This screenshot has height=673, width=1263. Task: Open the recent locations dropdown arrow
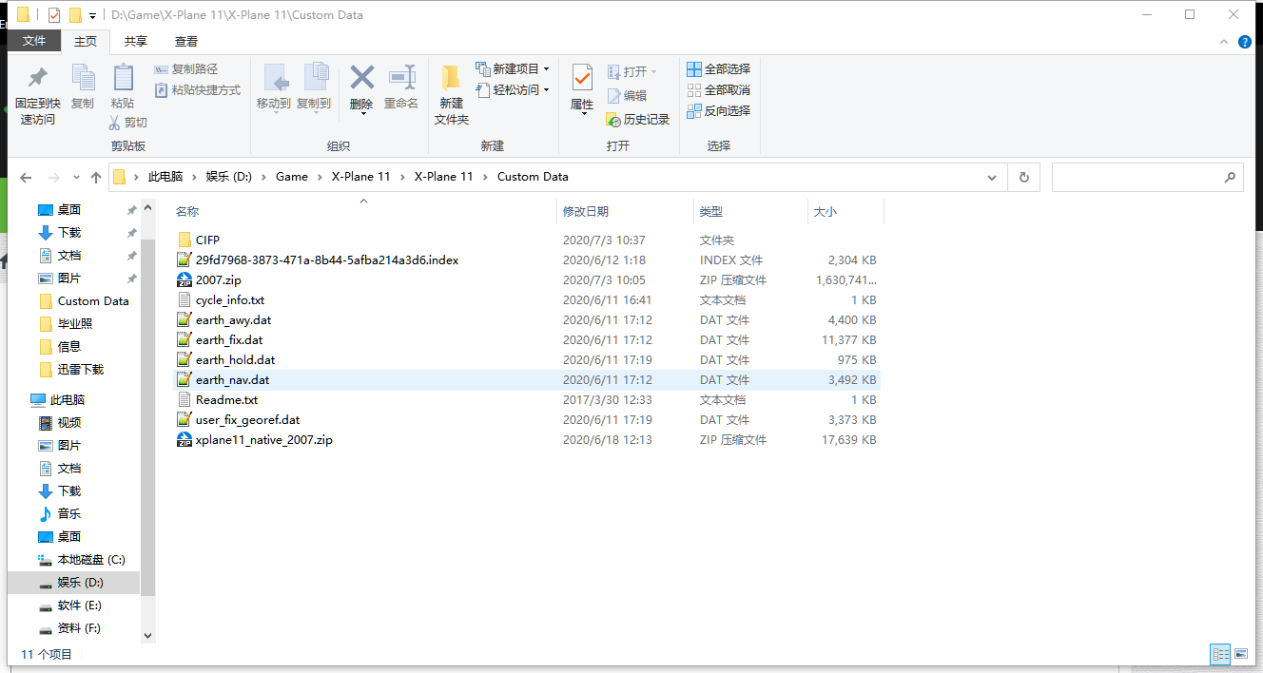(75, 178)
